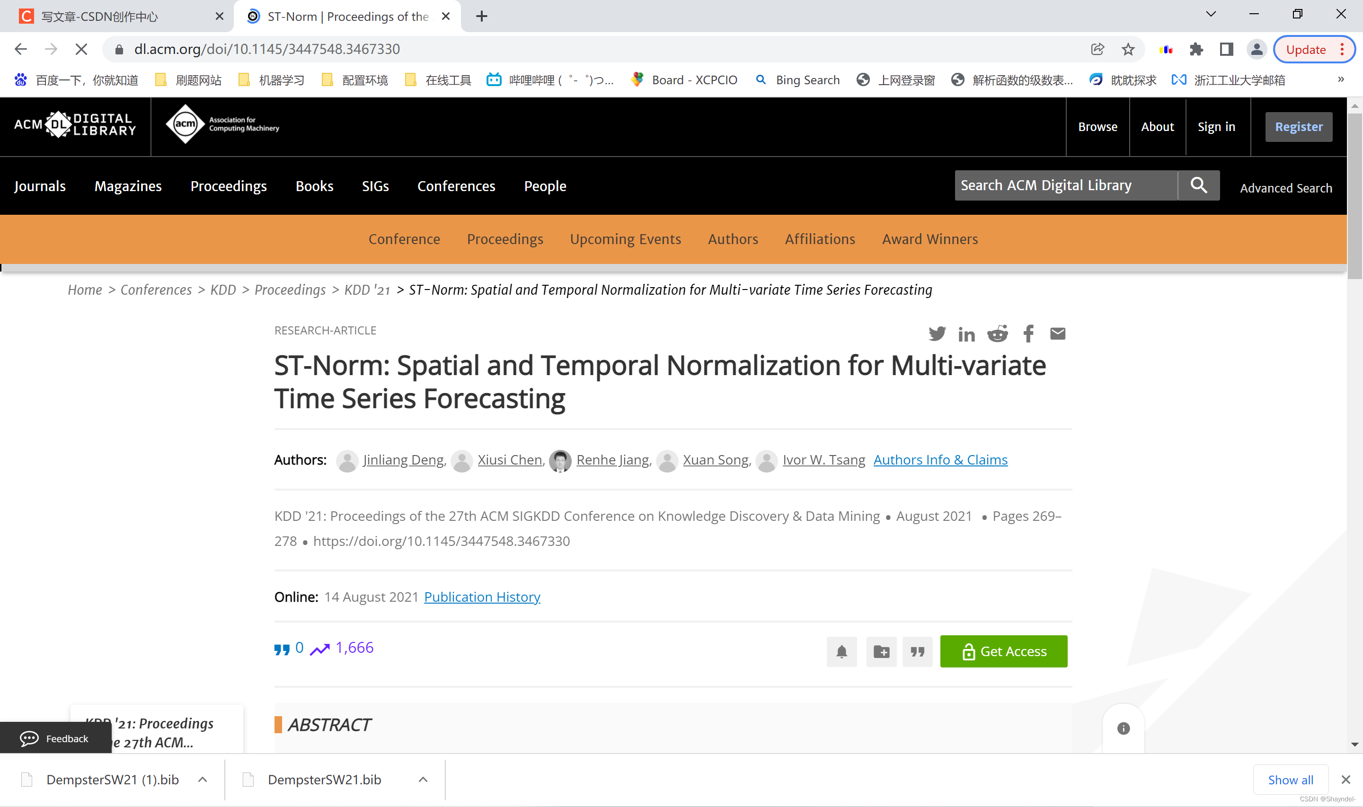
Task: Open the Proceedings menu in black navbar
Action: [x=229, y=186]
